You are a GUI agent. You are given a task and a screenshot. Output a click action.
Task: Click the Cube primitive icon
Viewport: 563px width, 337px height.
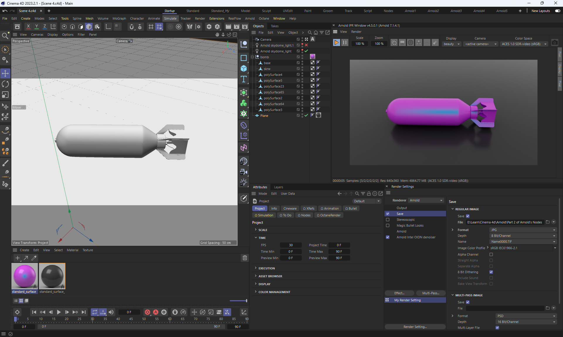tap(243, 69)
